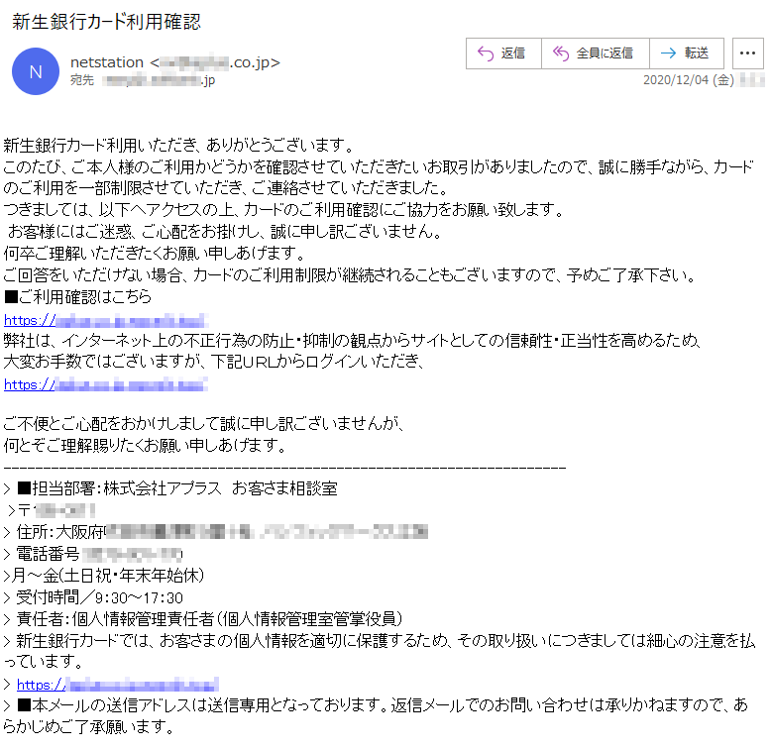Open the three-dots more actions menu
771x750 pixels.
click(747, 54)
